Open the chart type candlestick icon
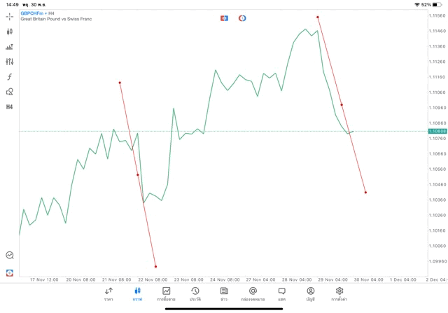 pos(10,32)
